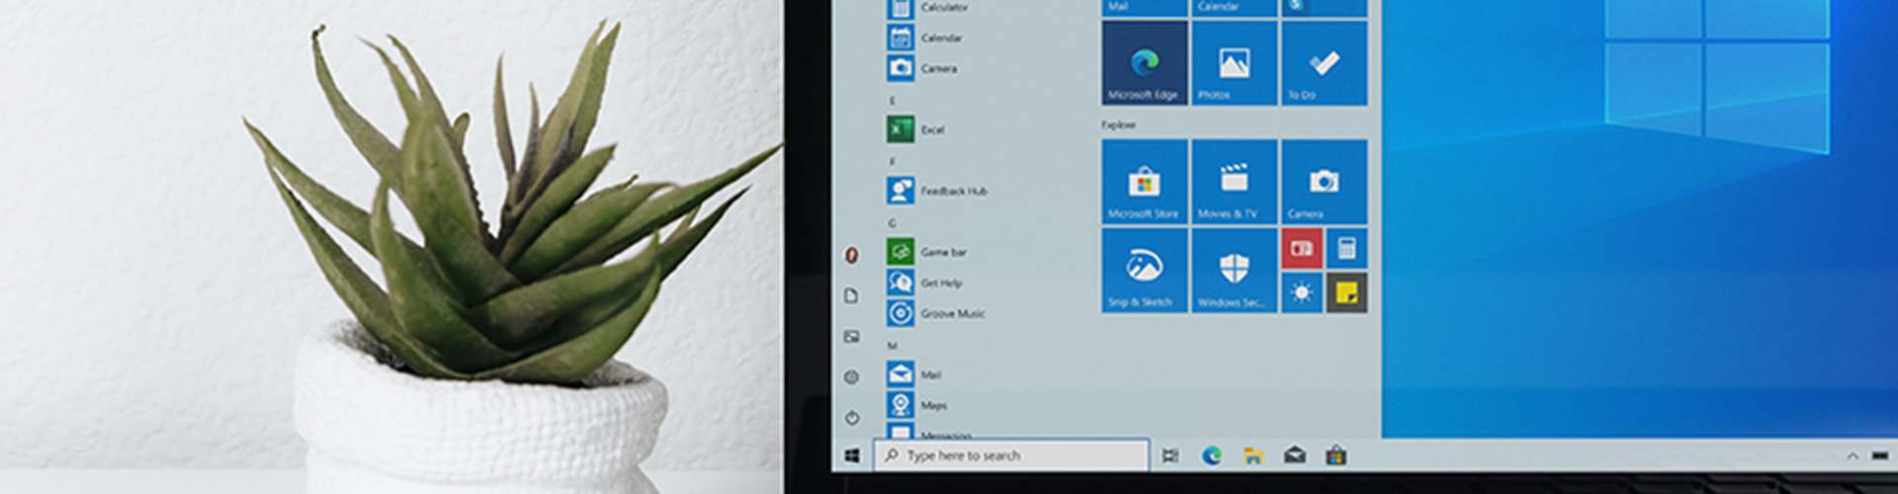
Task: Launch the Snip & Sketch tile
Action: 1145,271
